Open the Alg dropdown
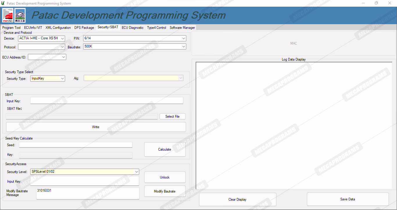The height and width of the screenshot is (210, 397). click(x=133, y=78)
